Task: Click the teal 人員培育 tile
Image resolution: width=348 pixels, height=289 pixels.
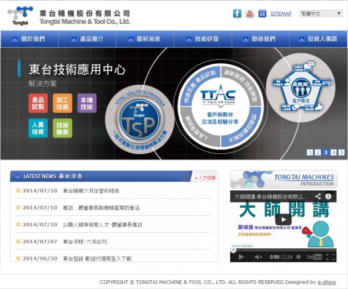Action: coord(38,128)
